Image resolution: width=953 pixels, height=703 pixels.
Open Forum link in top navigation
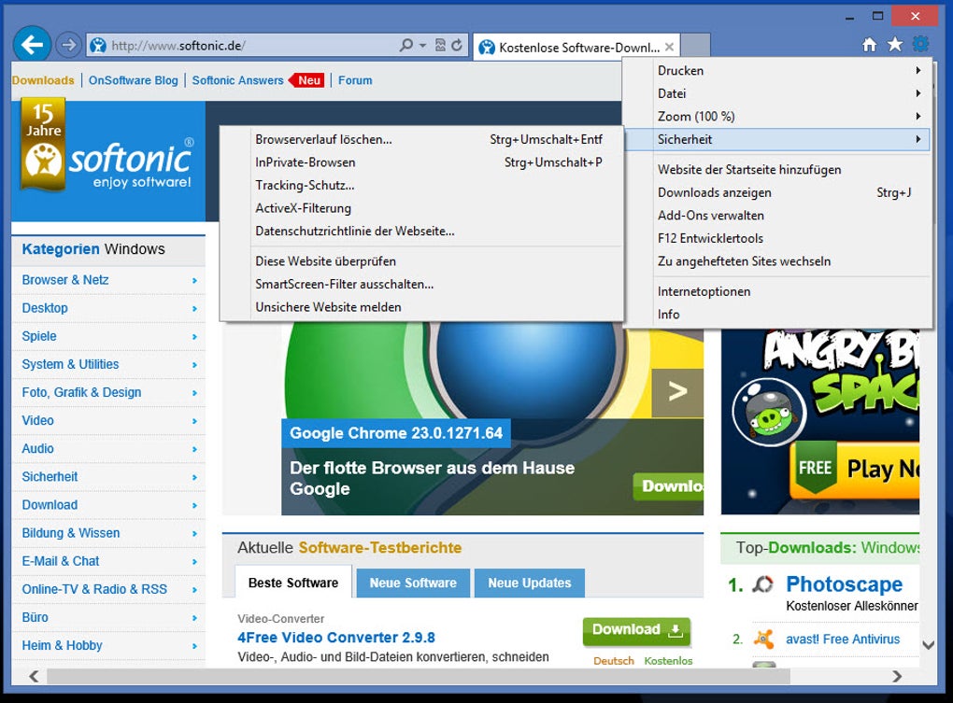(355, 80)
